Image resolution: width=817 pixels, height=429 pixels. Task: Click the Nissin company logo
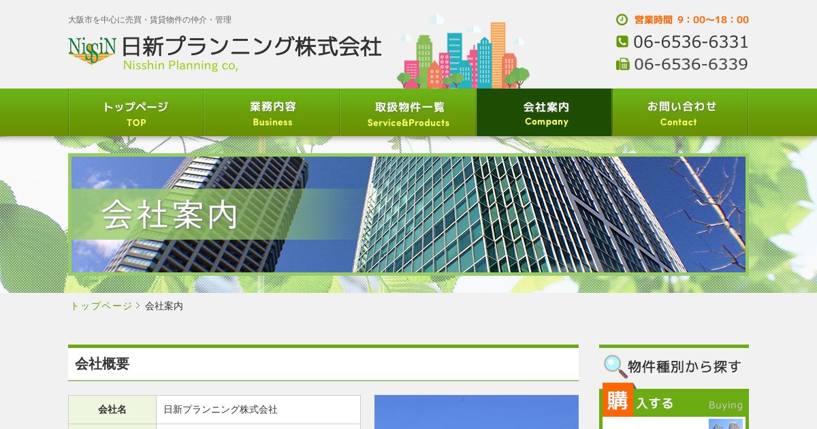[92, 50]
